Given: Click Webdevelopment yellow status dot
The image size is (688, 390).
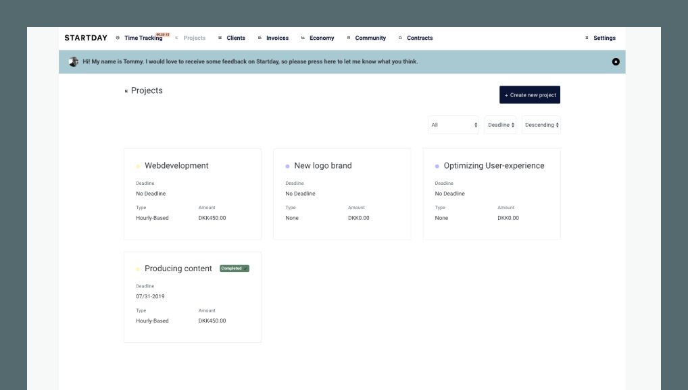Looking at the screenshot, I should coord(138,167).
